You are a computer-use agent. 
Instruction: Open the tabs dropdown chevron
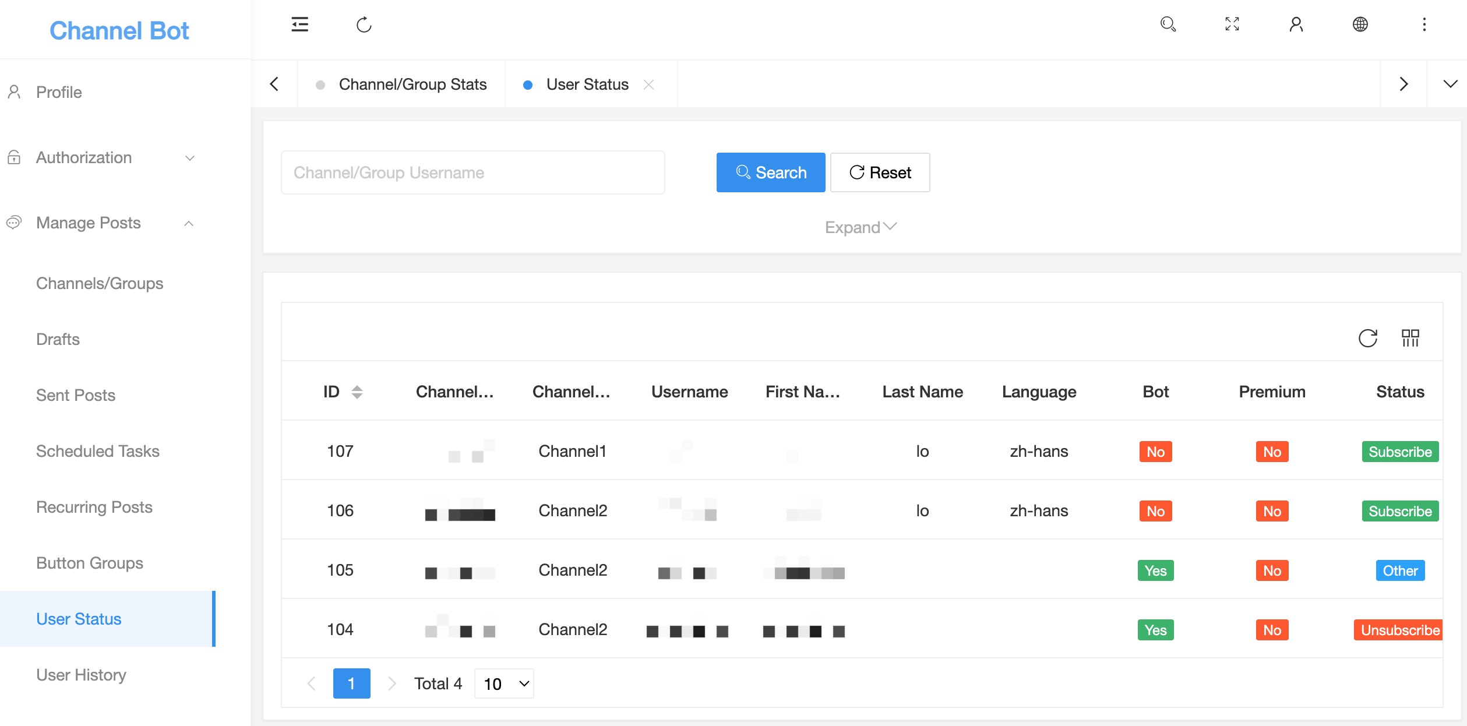coord(1450,84)
